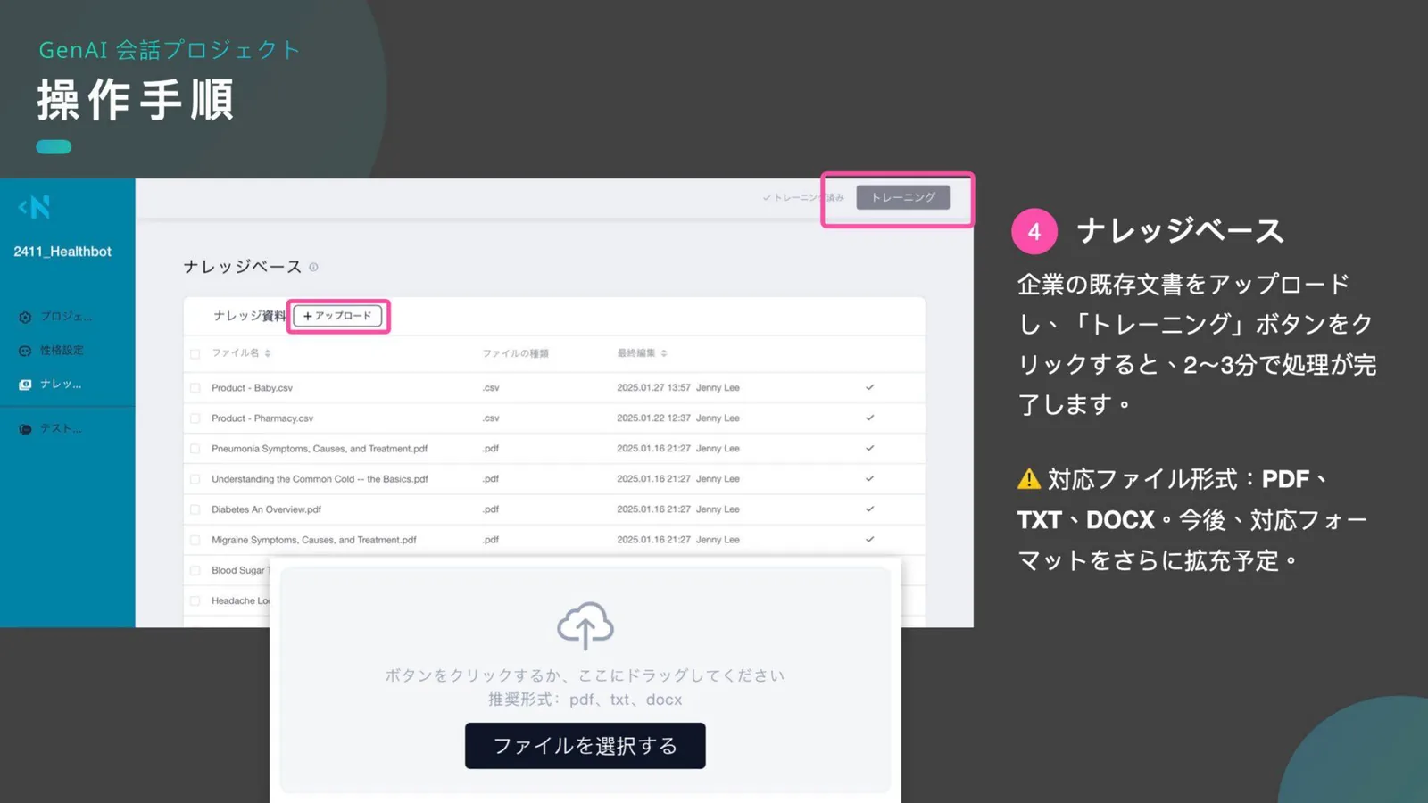Click the トレーニング button
1428x803 pixels.
pyautogui.click(x=902, y=197)
